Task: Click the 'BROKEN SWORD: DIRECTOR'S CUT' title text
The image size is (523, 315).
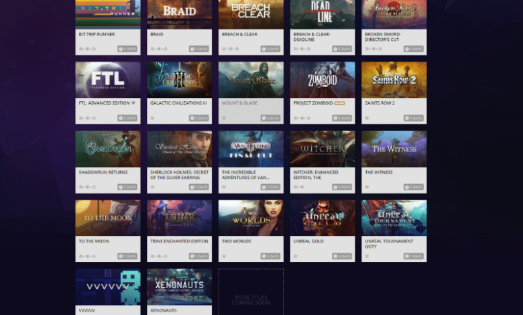Action: (383, 37)
